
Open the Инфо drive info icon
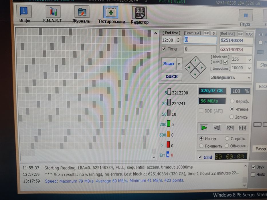click(x=24, y=11)
